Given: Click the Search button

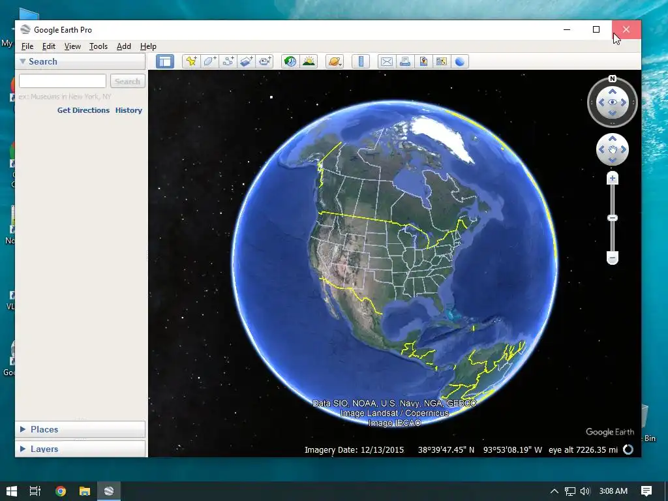Looking at the screenshot, I should click(x=127, y=81).
